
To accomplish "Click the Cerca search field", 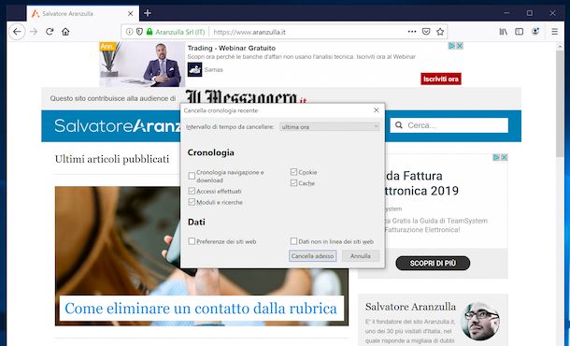I will click(x=449, y=125).
